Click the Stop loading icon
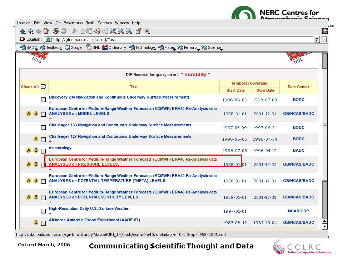Viewport: 343px width, 257px height. (64, 31)
